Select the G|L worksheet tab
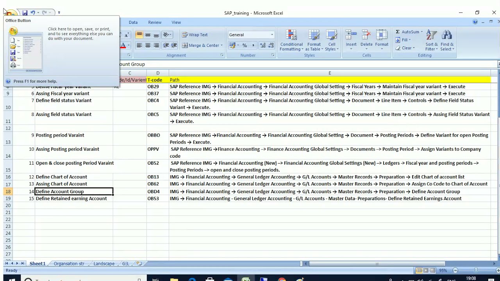 [x=125, y=263]
